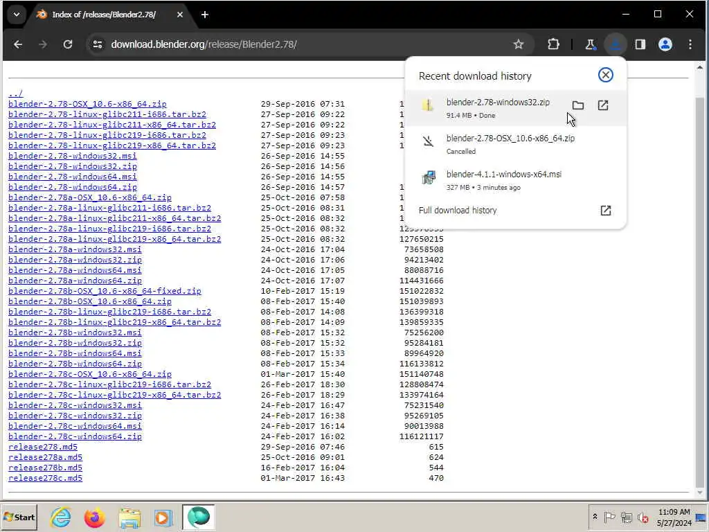Launch Firefox from the taskbar
The width and height of the screenshot is (709, 532).
coord(94,517)
